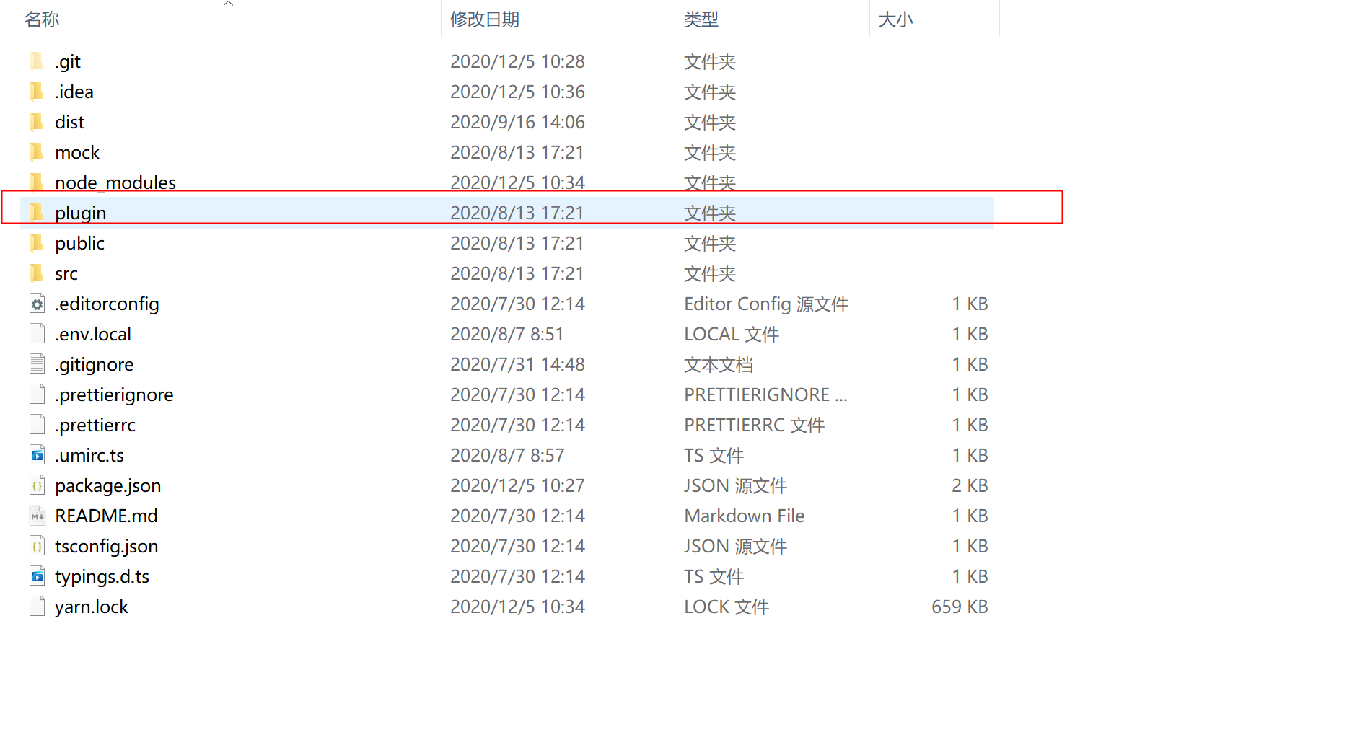The height and width of the screenshot is (745, 1365).
Task: Open the src folder
Action: pos(66,273)
